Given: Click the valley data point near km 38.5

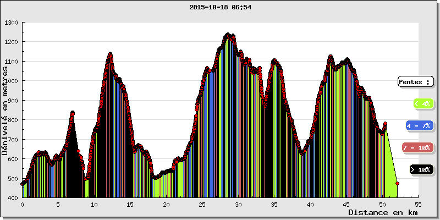Looking at the screenshot, I should (302, 153).
